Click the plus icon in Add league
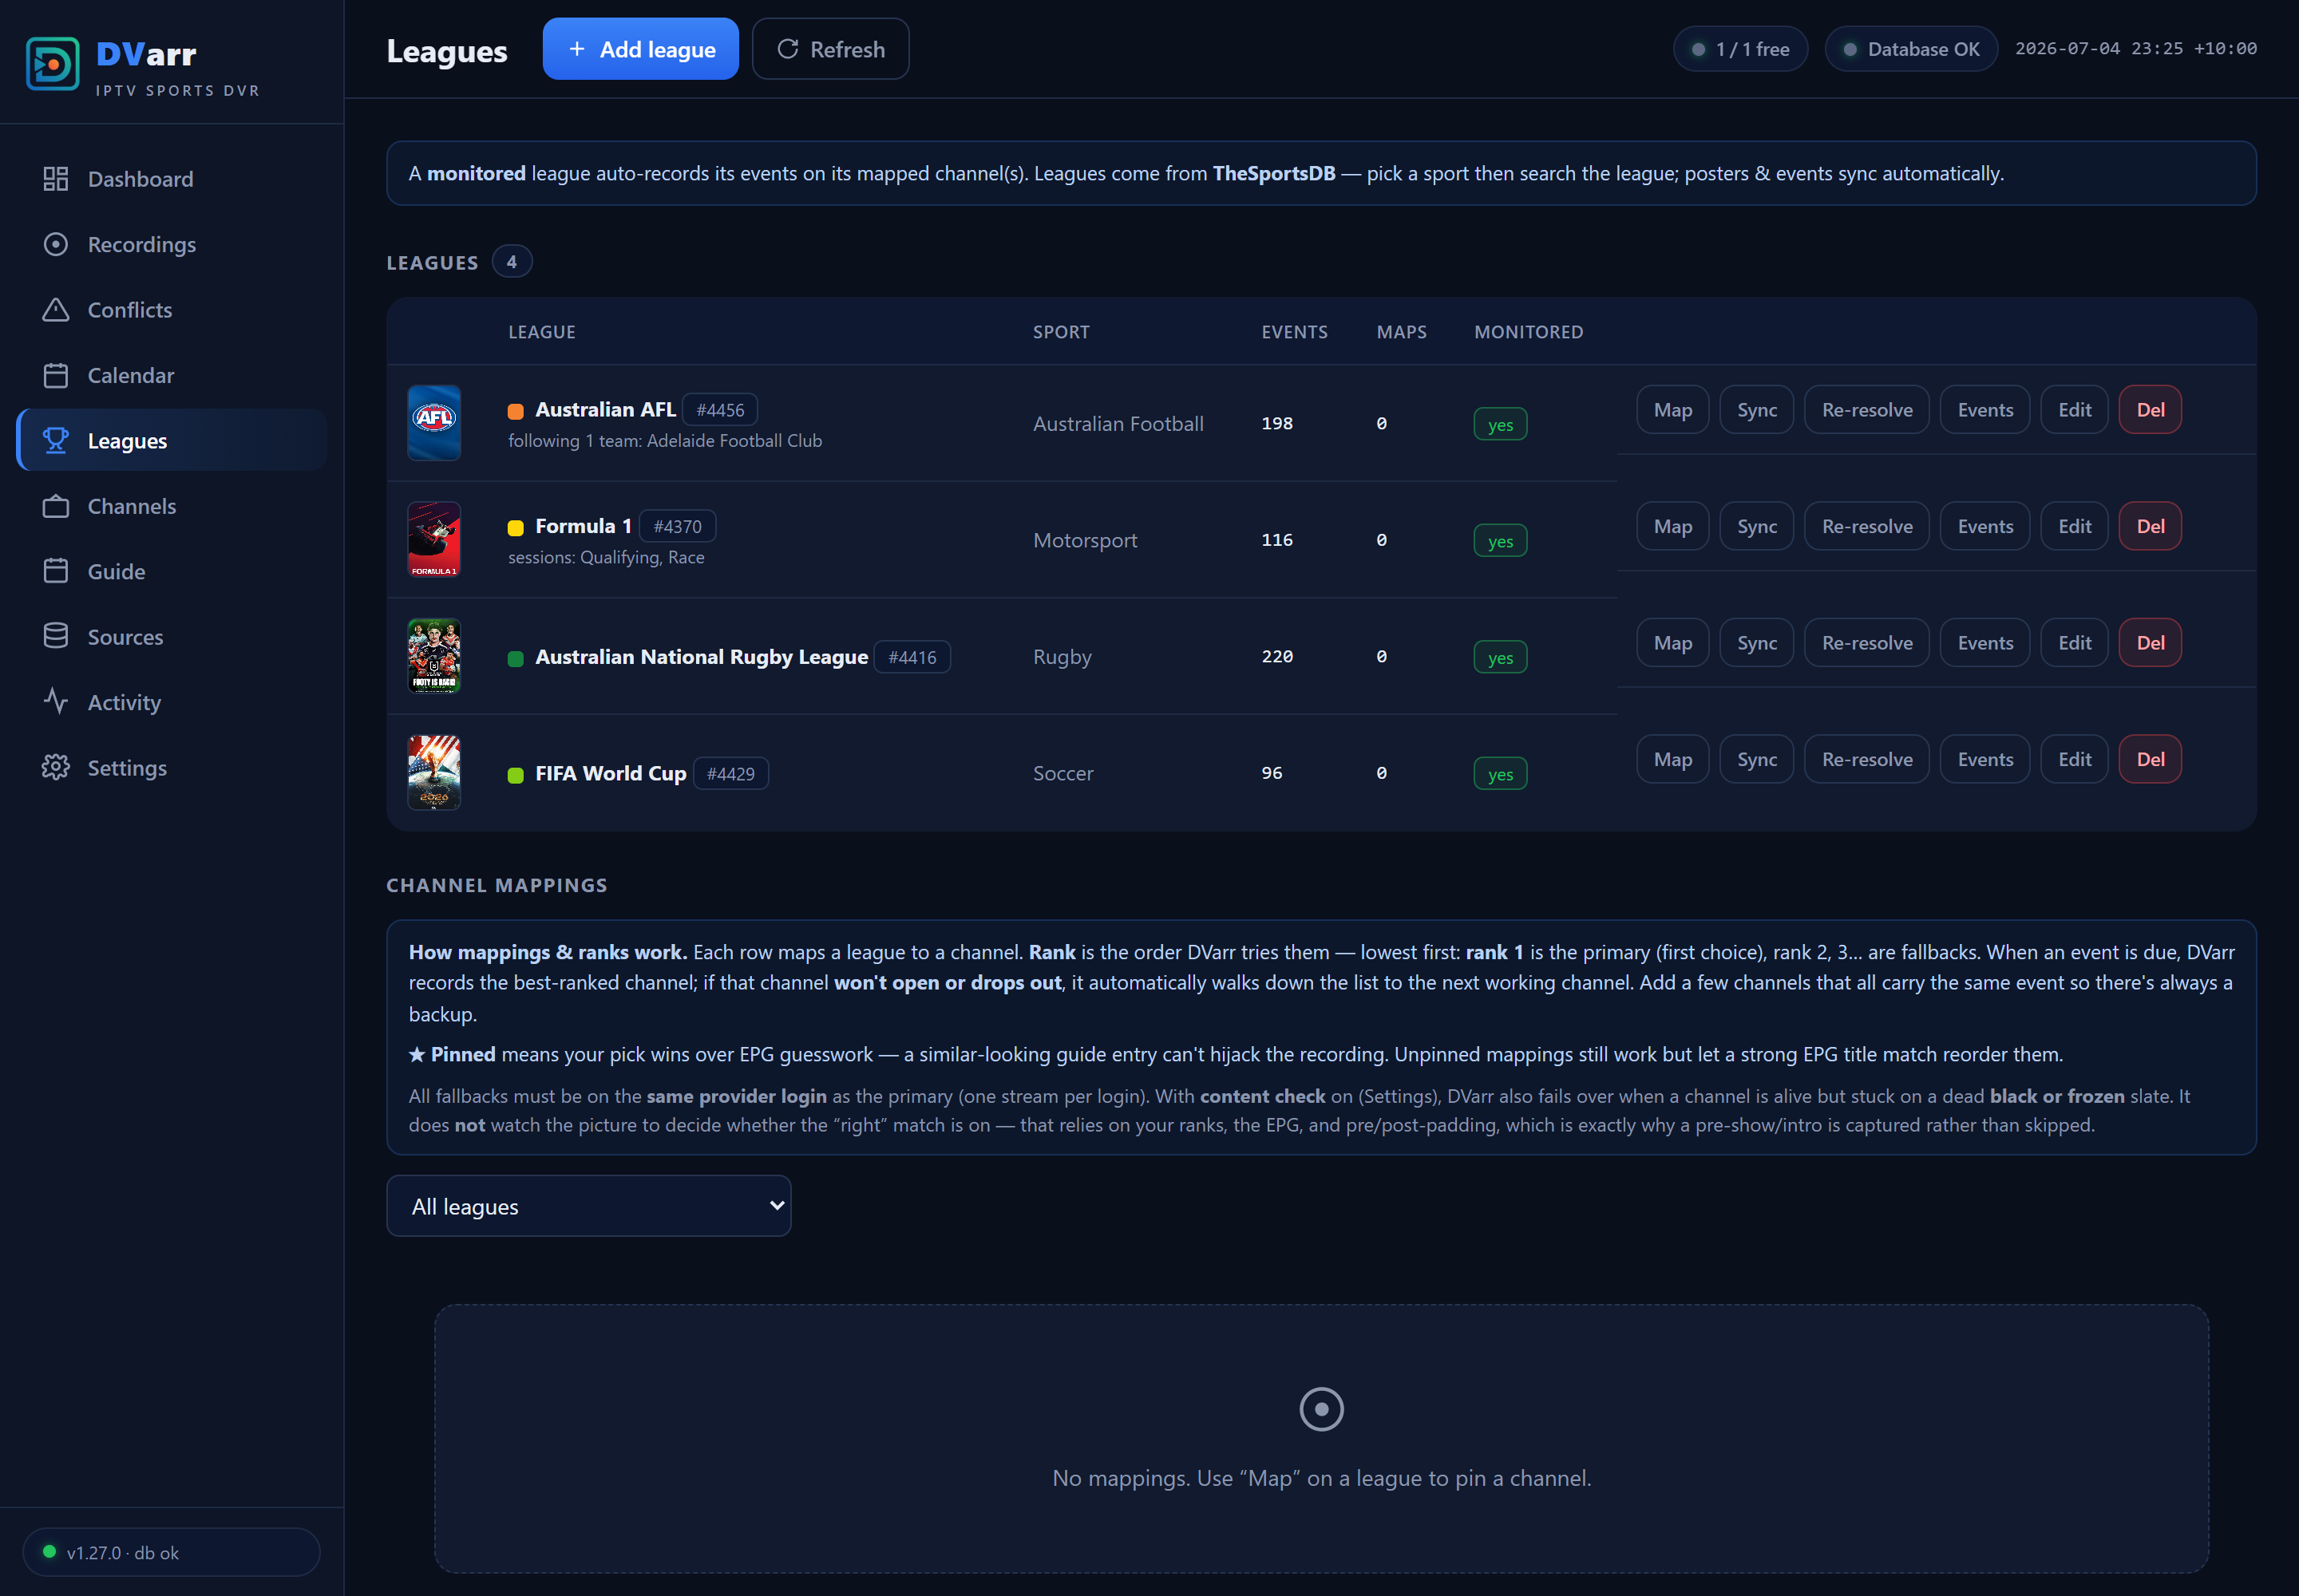 click(576, 49)
